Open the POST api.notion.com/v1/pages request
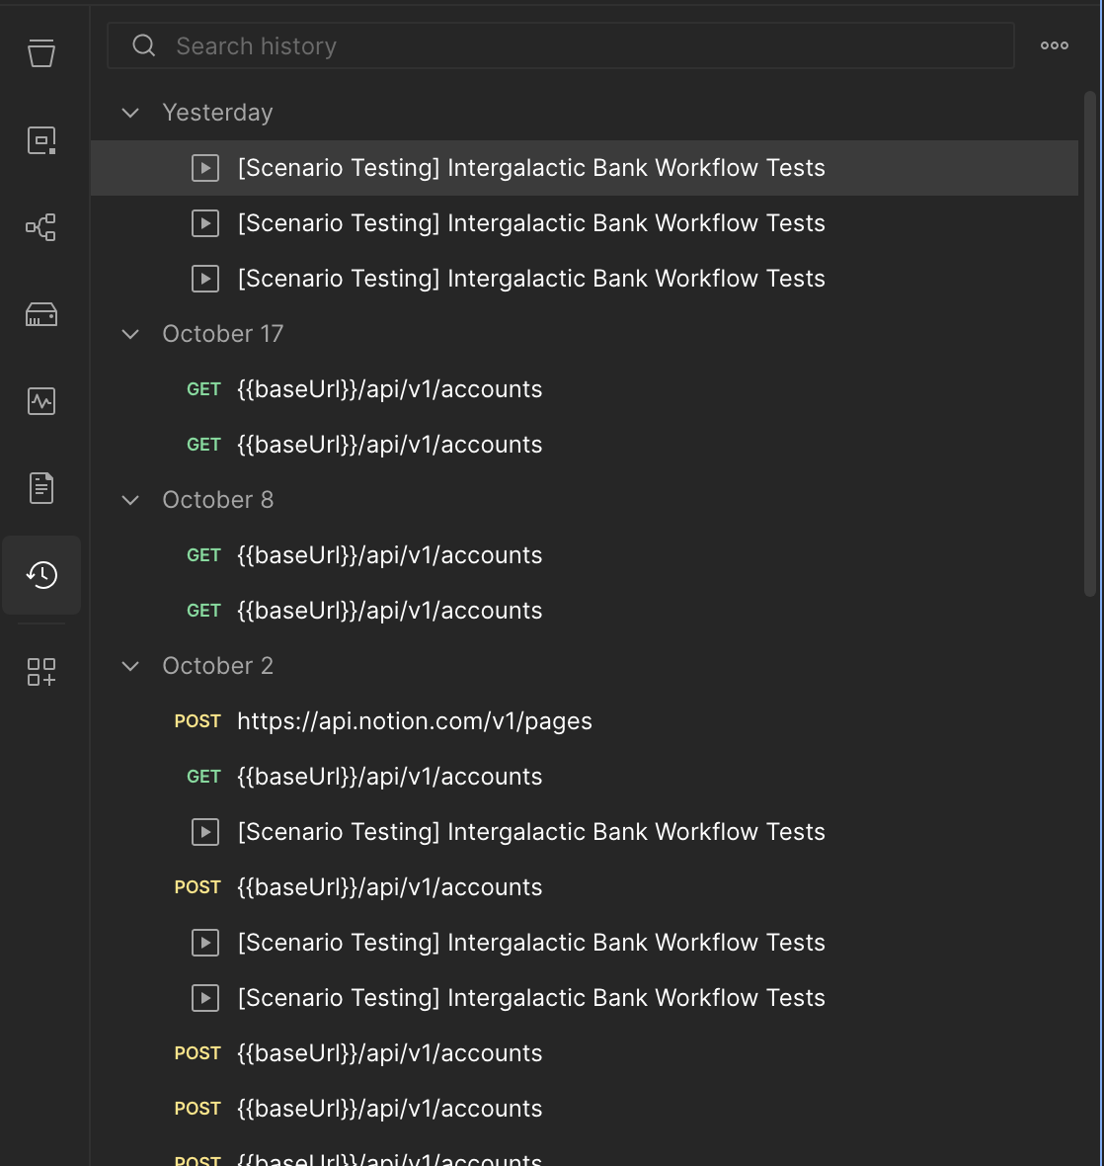The width and height of the screenshot is (1104, 1166). [415, 721]
